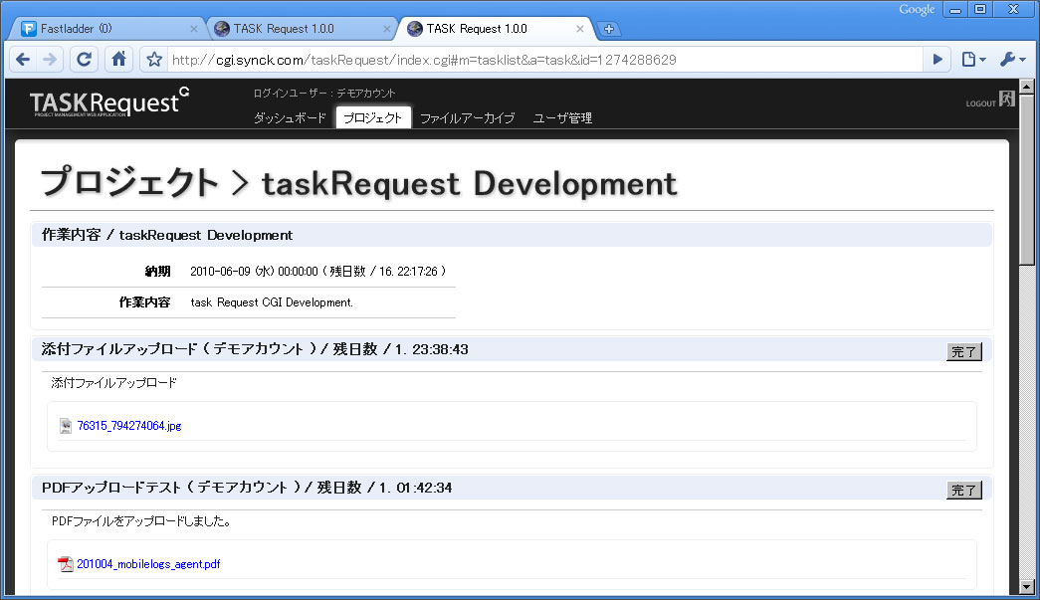Close the Fastladder tab

(x=194, y=29)
